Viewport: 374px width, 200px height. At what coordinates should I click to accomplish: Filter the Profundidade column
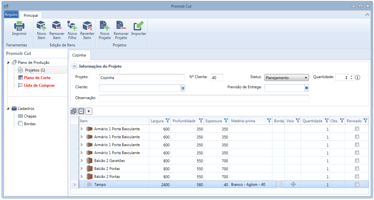coord(201,121)
